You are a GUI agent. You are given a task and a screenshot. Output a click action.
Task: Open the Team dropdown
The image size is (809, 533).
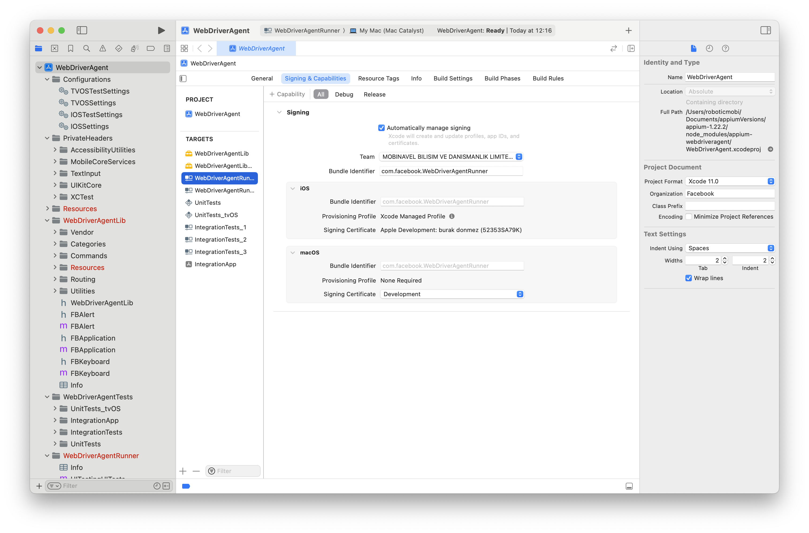click(x=451, y=157)
